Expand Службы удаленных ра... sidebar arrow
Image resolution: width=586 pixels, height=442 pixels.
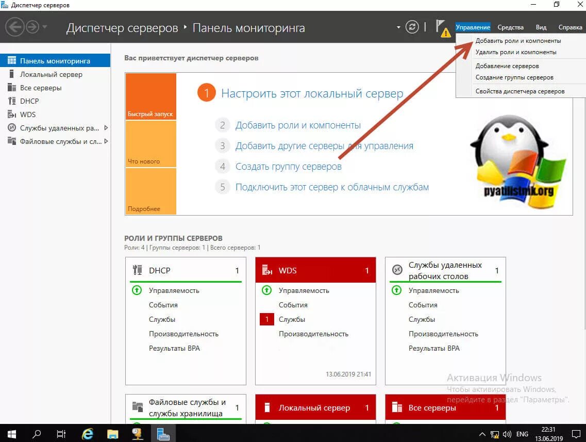coord(106,128)
